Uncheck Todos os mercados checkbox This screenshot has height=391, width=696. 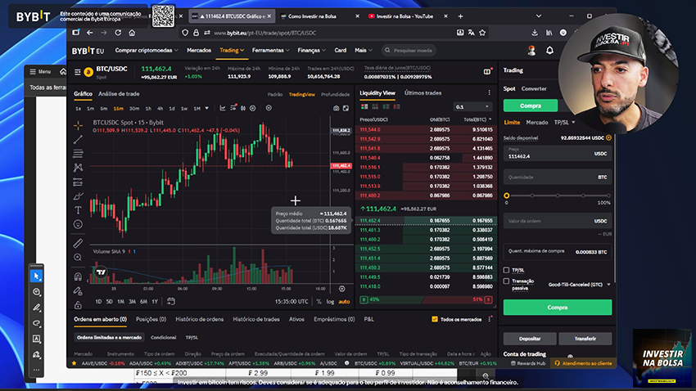(435, 319)
